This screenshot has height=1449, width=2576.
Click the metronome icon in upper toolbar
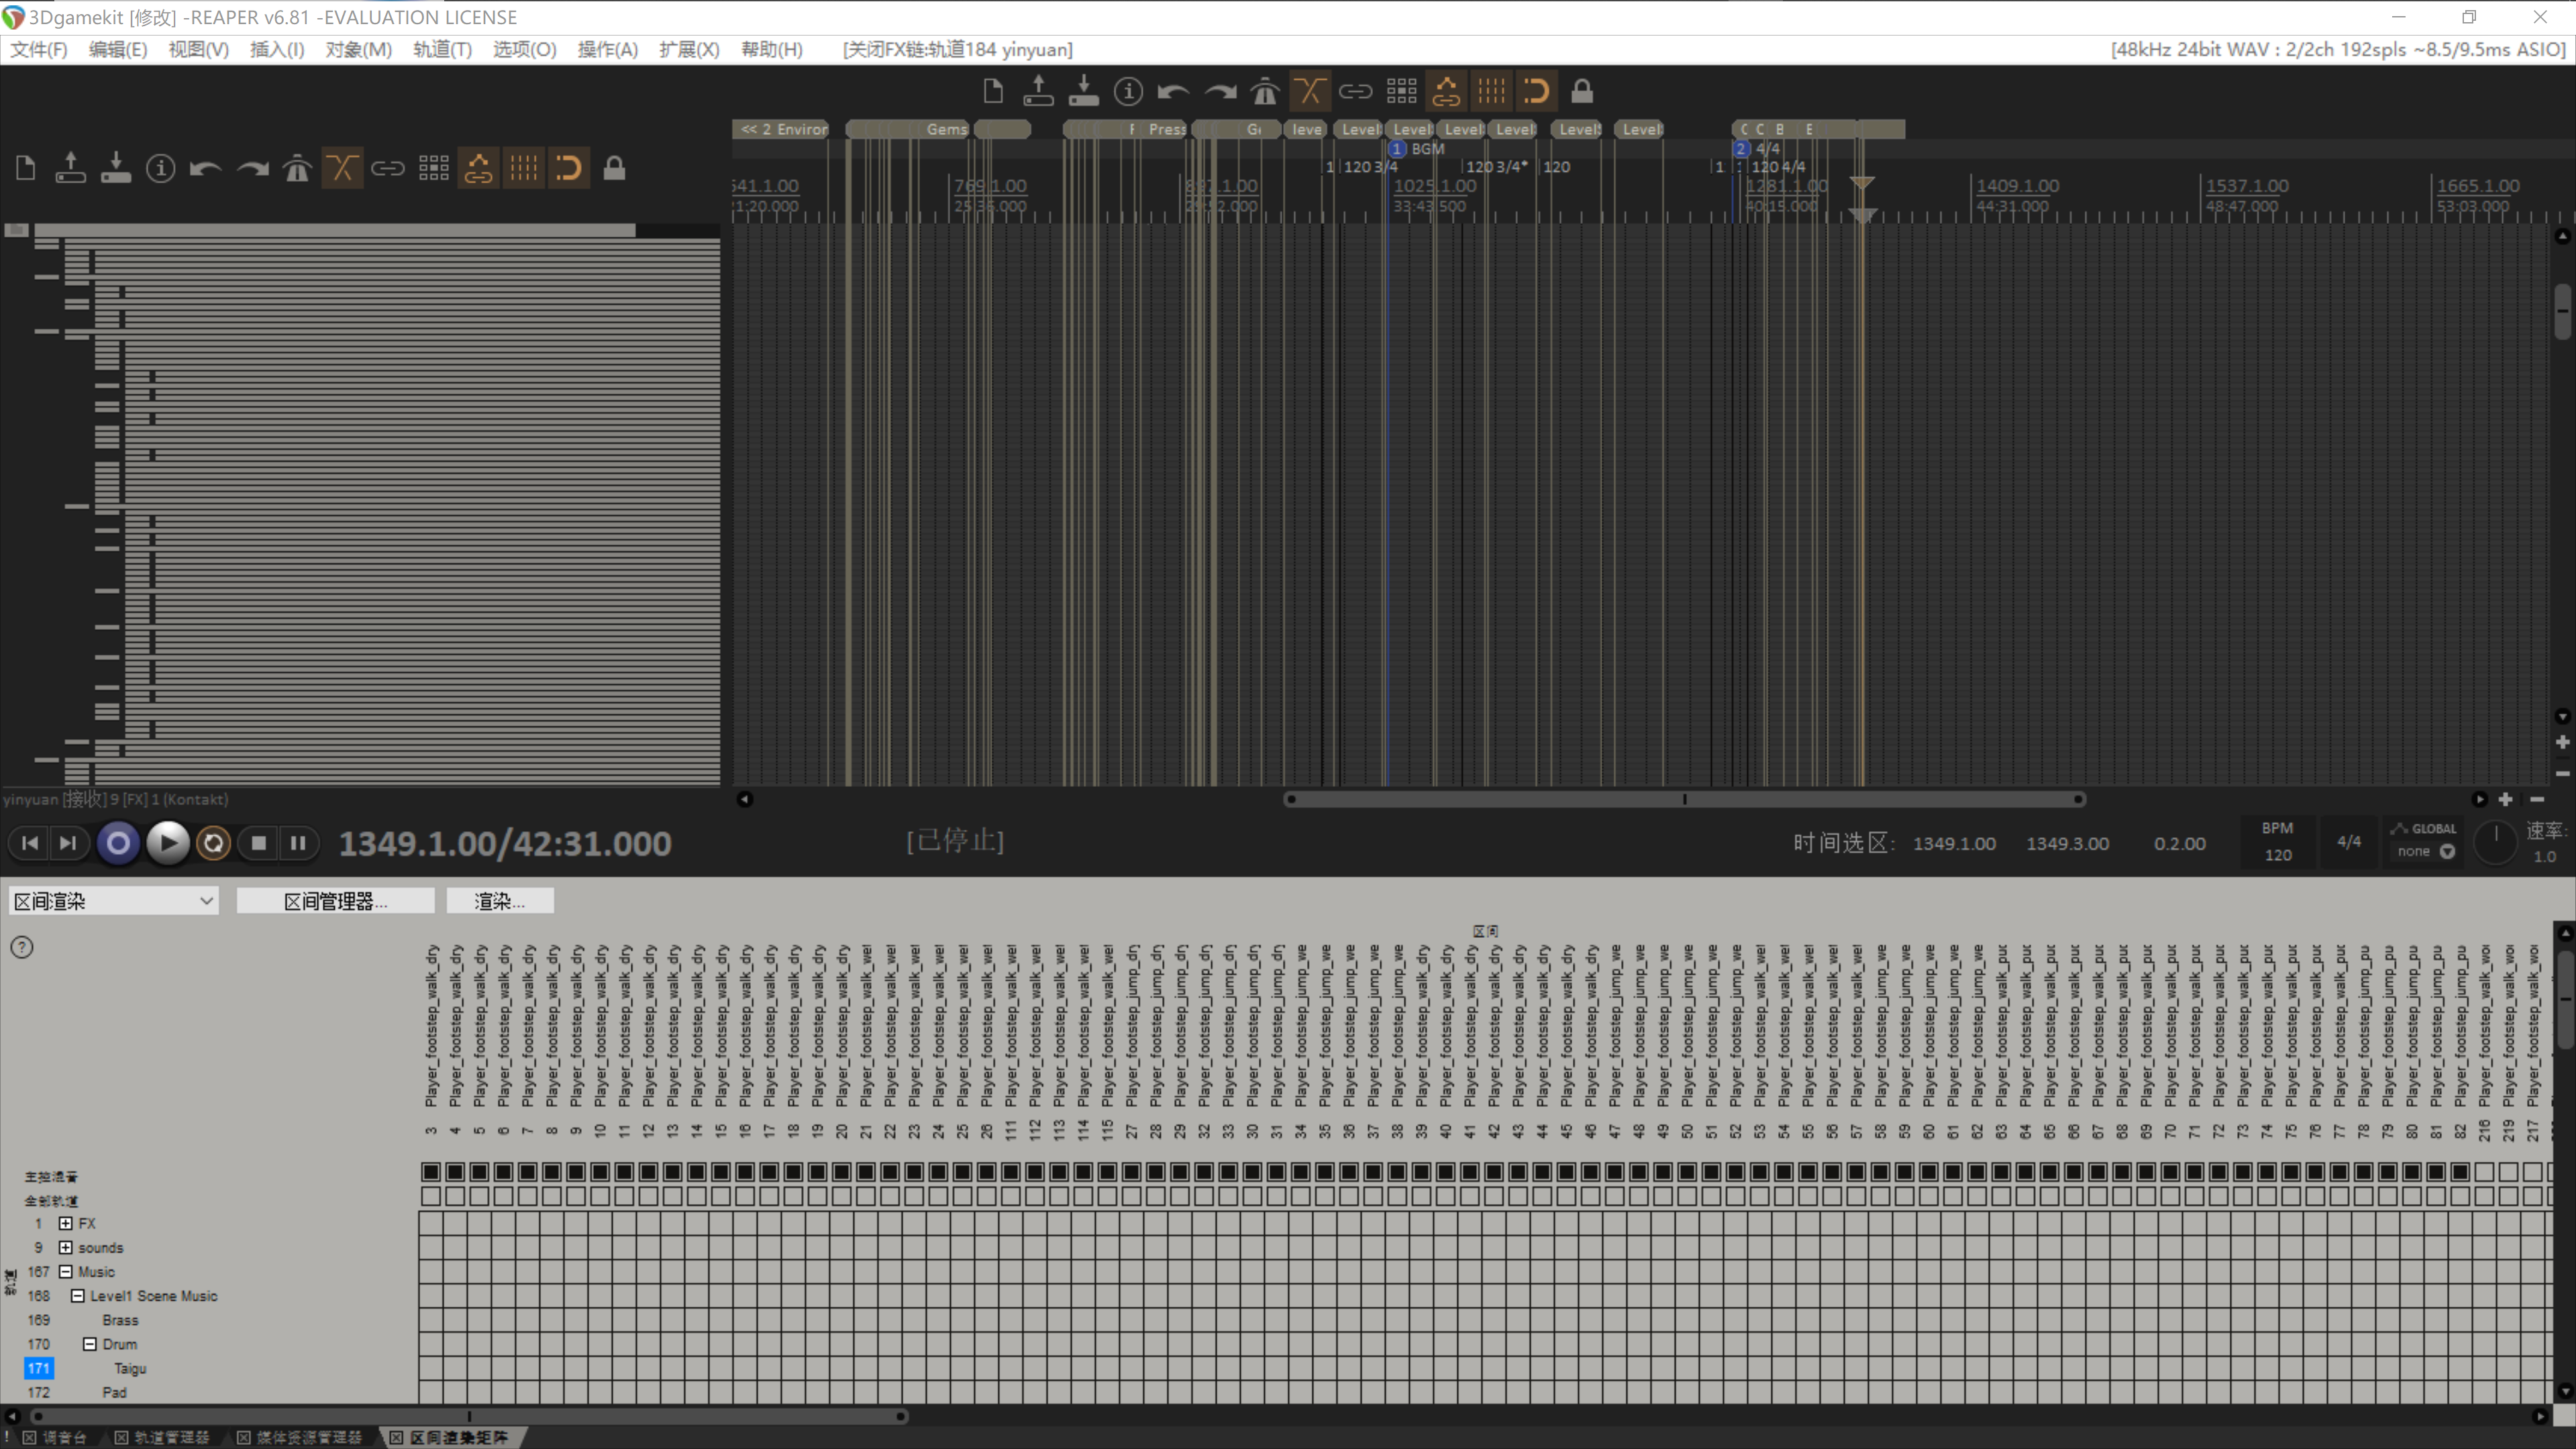(1265, 92)
